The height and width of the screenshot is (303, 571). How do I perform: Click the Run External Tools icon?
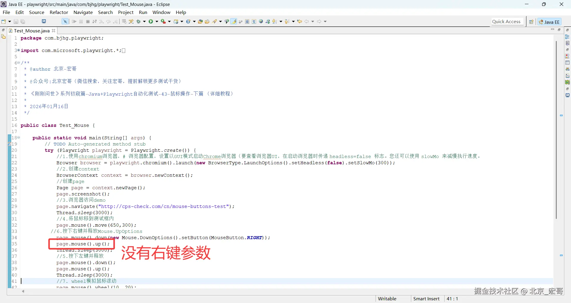tap(163, 21)
